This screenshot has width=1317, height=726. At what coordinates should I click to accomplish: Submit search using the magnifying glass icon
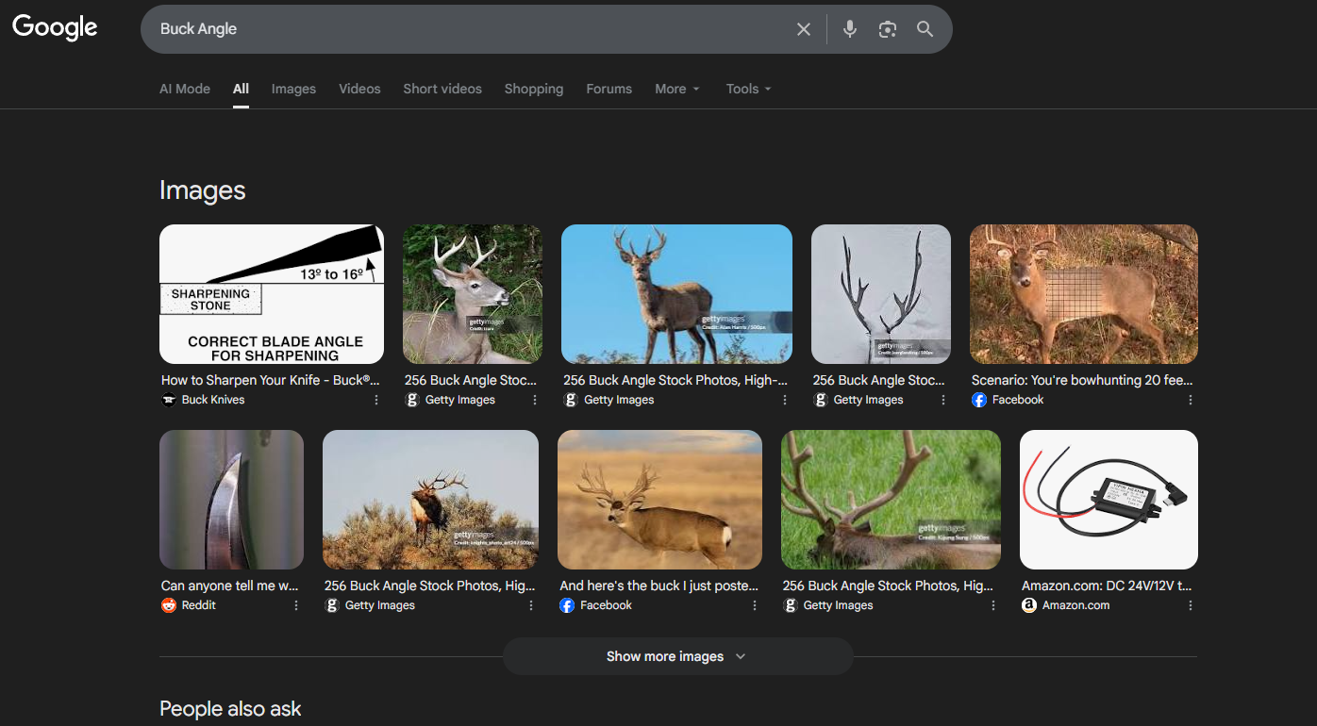925,29
